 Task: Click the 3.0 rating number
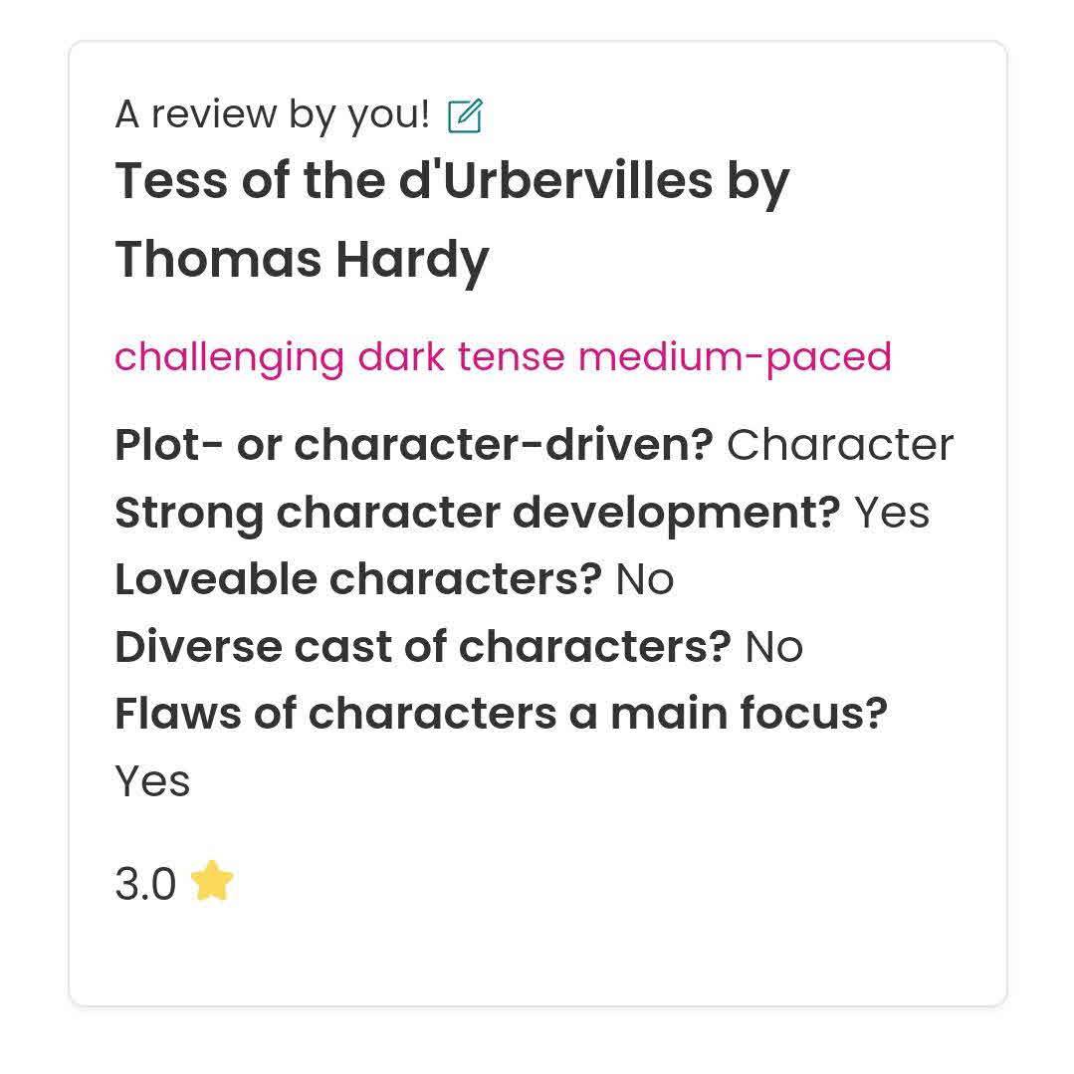click(x=145, y=884)
